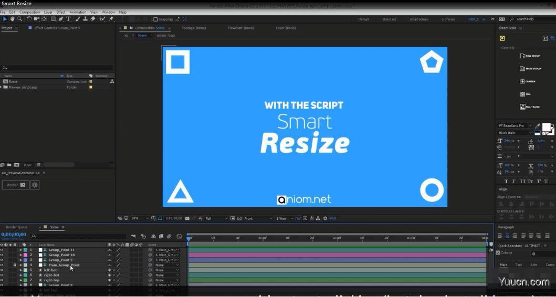Screen dimensions: 556x297
Task: Open the settings gear next to Render
Action: pyautogui.click(x=35, y=185)
